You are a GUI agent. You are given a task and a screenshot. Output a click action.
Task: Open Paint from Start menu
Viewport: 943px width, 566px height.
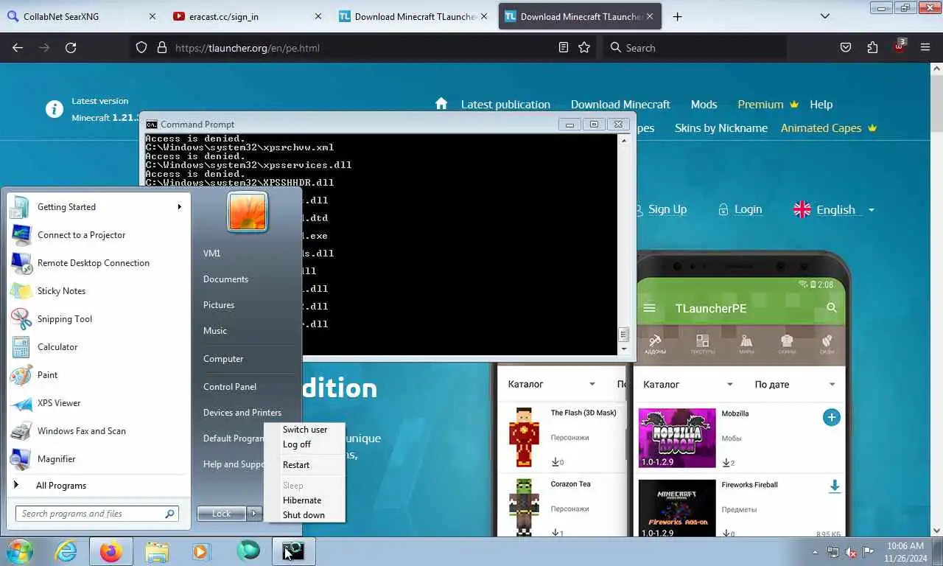pos(97,375)
